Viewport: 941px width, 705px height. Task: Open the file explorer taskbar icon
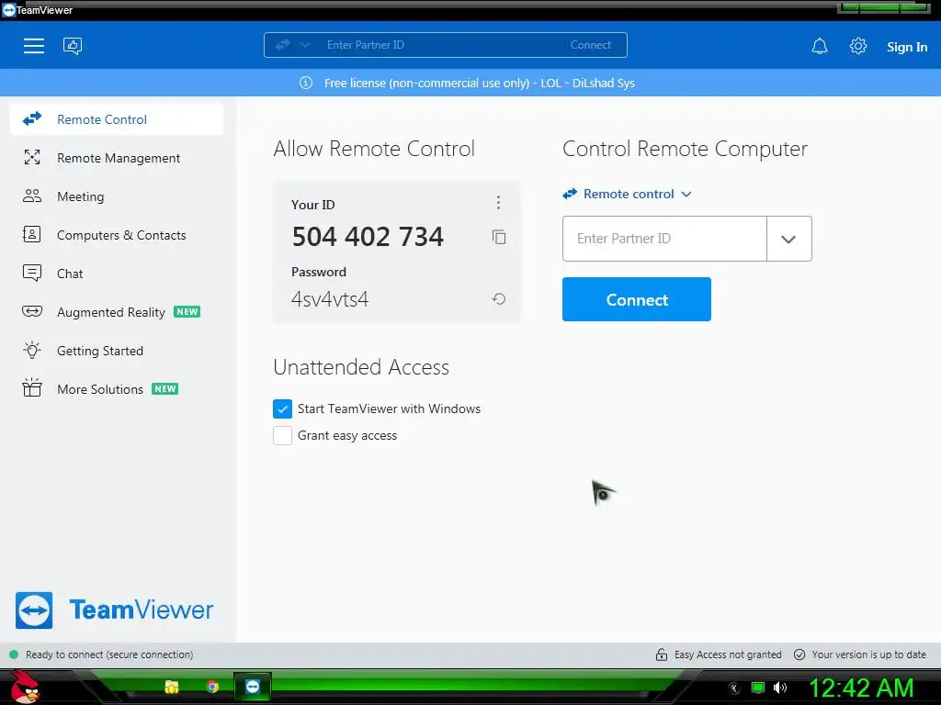click(172, 687)
